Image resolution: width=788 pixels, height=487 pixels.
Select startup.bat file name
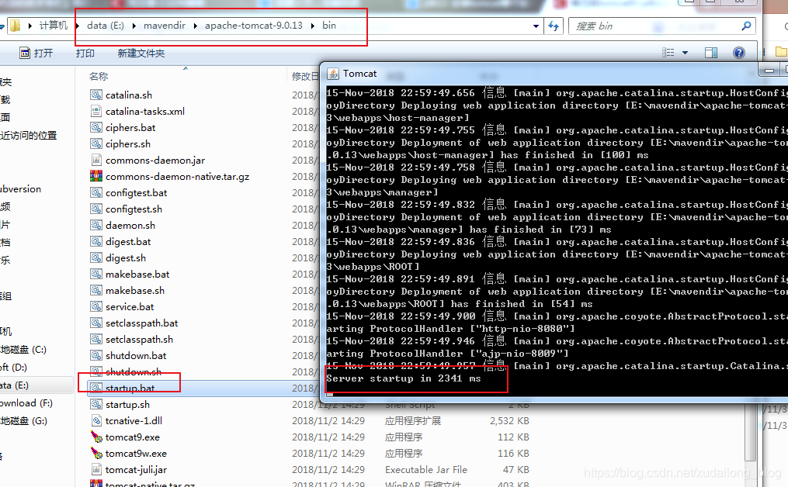point(130,388)
